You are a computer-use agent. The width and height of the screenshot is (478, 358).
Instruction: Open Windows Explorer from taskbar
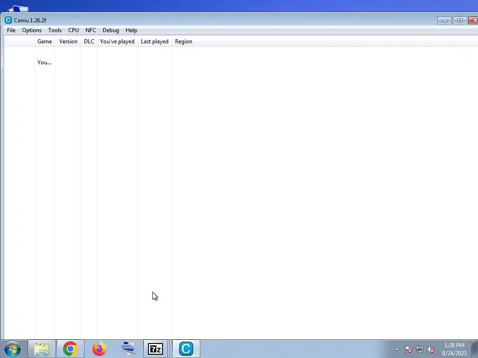tap(42, 349)
